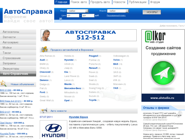Image resolution: width=185 pixels, height=139 pixels.
Task: Open the Opel Vectra listing
Action: (x=6, y=123)
